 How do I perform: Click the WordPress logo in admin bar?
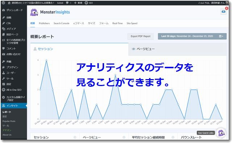[3, 3]
